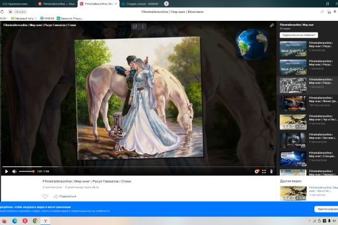Open the yellow thumbnail under Другие видео
338x225 pixels.
point(293,193)
